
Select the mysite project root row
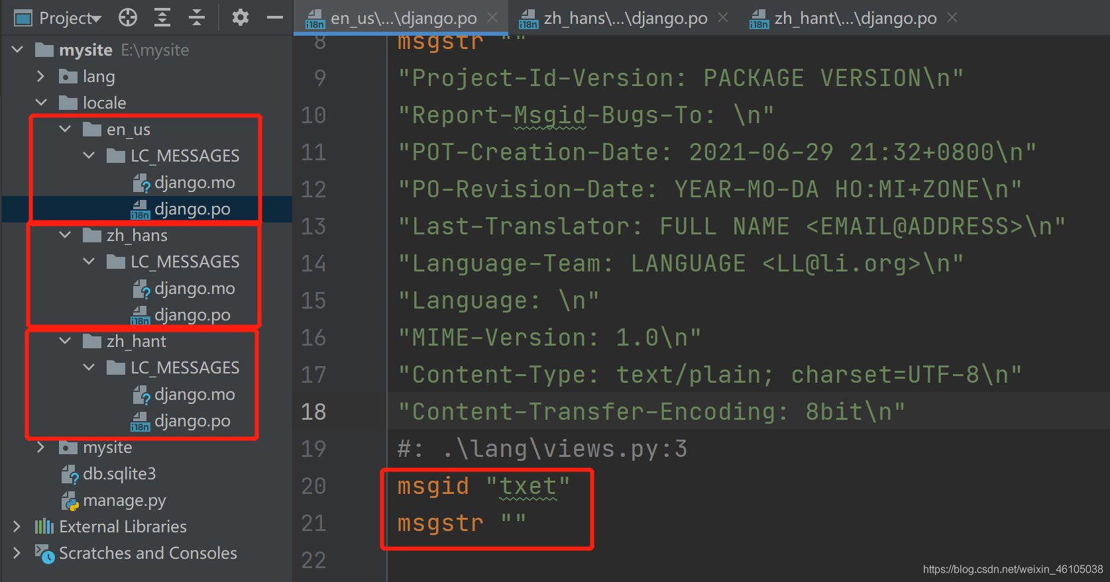click(x=146, y=50)
